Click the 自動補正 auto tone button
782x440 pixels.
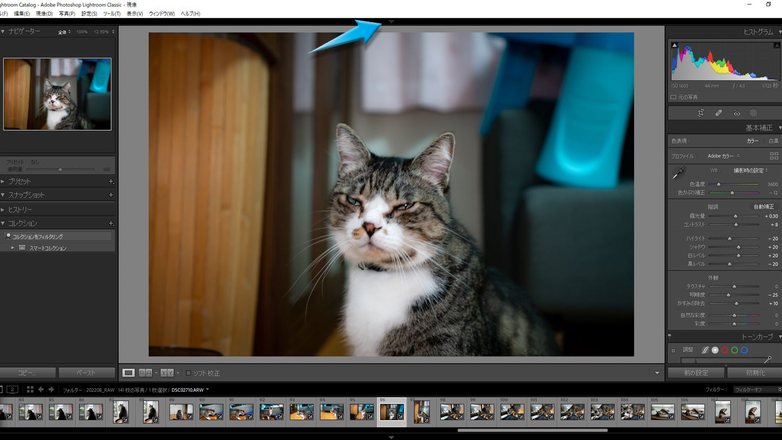click(764, 207)
